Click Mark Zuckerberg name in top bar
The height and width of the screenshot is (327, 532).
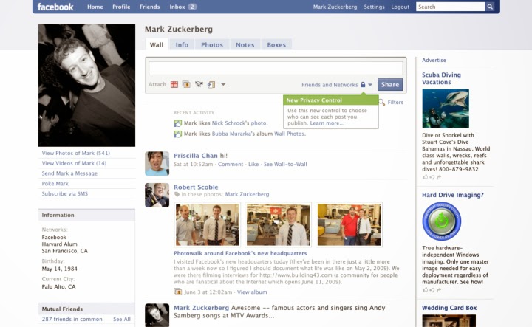335,7
